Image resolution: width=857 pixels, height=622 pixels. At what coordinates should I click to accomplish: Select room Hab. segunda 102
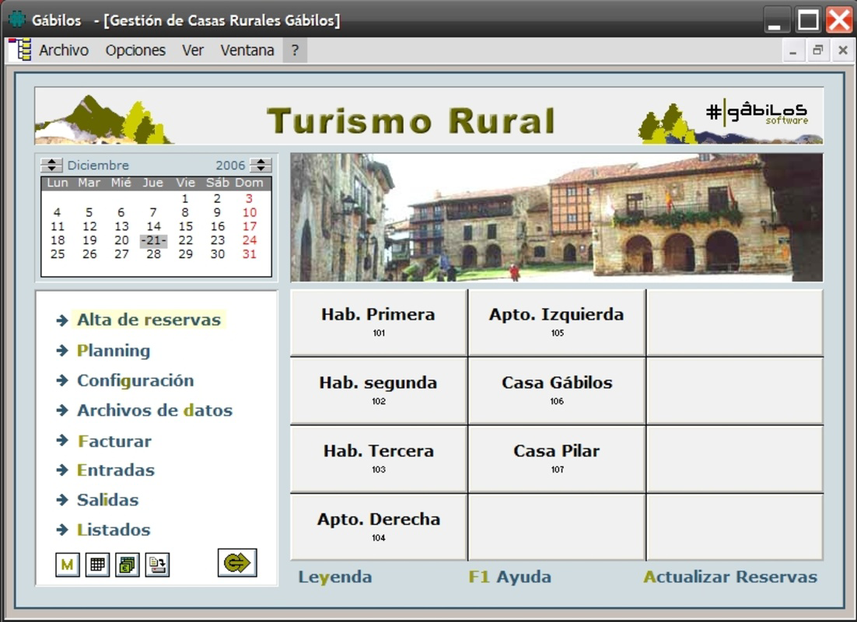(379, 391)
